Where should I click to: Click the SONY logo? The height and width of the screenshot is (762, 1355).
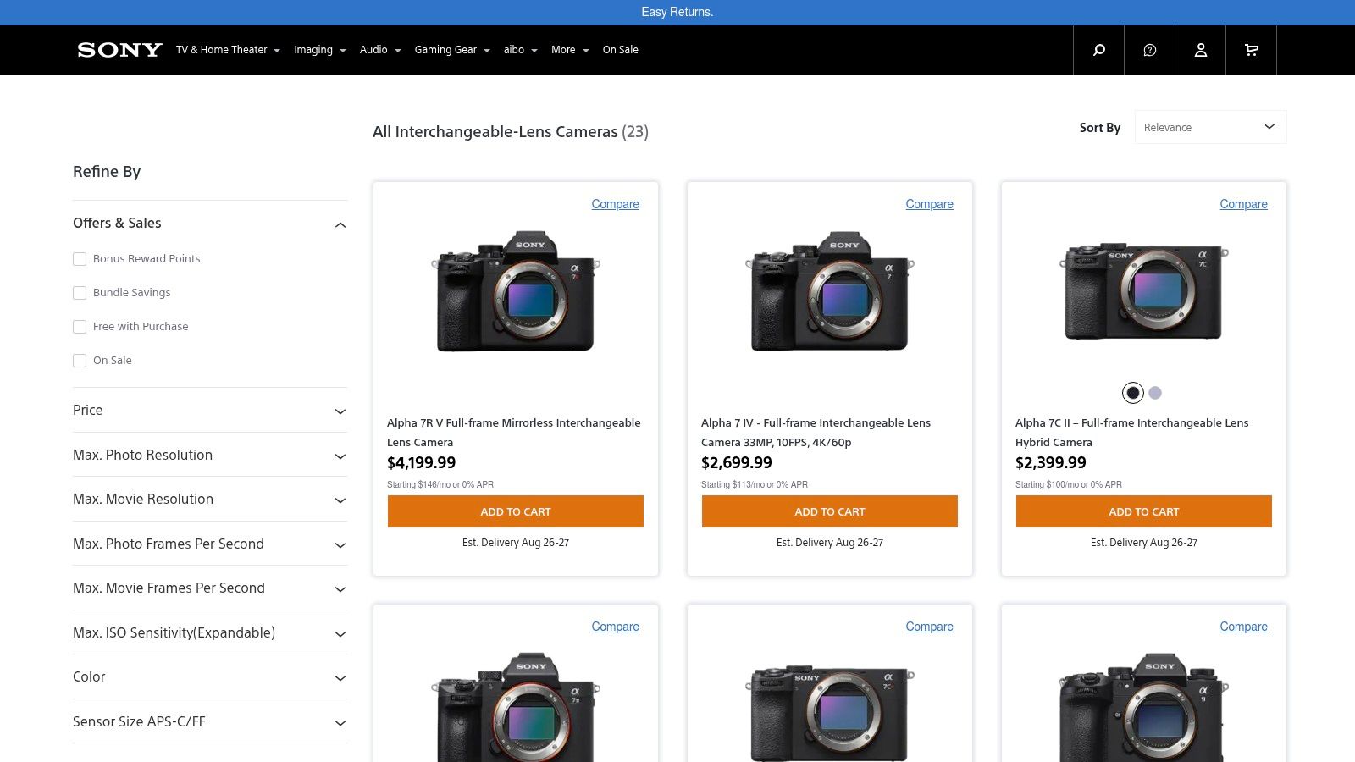(x=119, y=50)
